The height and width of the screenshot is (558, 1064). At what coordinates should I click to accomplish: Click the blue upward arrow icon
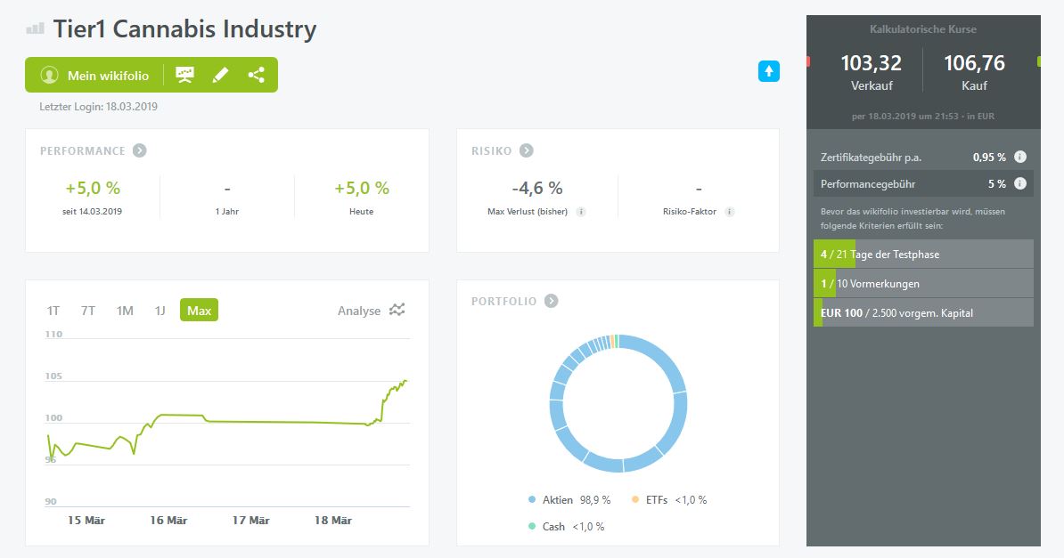pos(768,72)
